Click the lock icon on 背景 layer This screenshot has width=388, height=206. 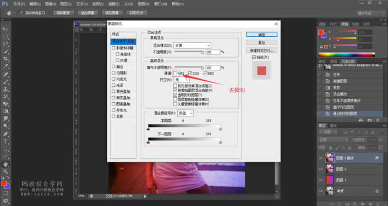pyautogui.click(x=377, y=191)
